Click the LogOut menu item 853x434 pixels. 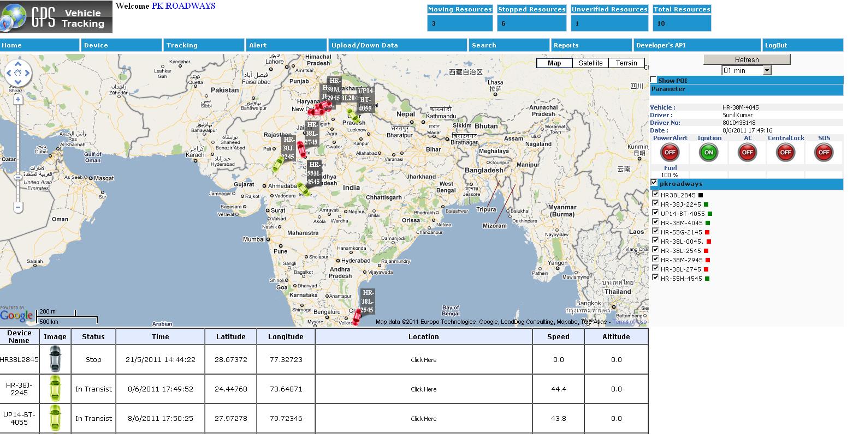point(803,45)
